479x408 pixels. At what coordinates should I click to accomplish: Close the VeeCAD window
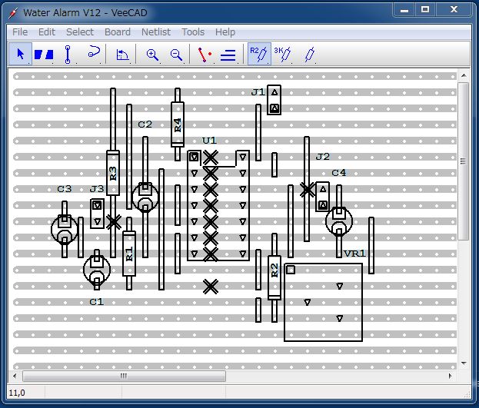(454, 10)
